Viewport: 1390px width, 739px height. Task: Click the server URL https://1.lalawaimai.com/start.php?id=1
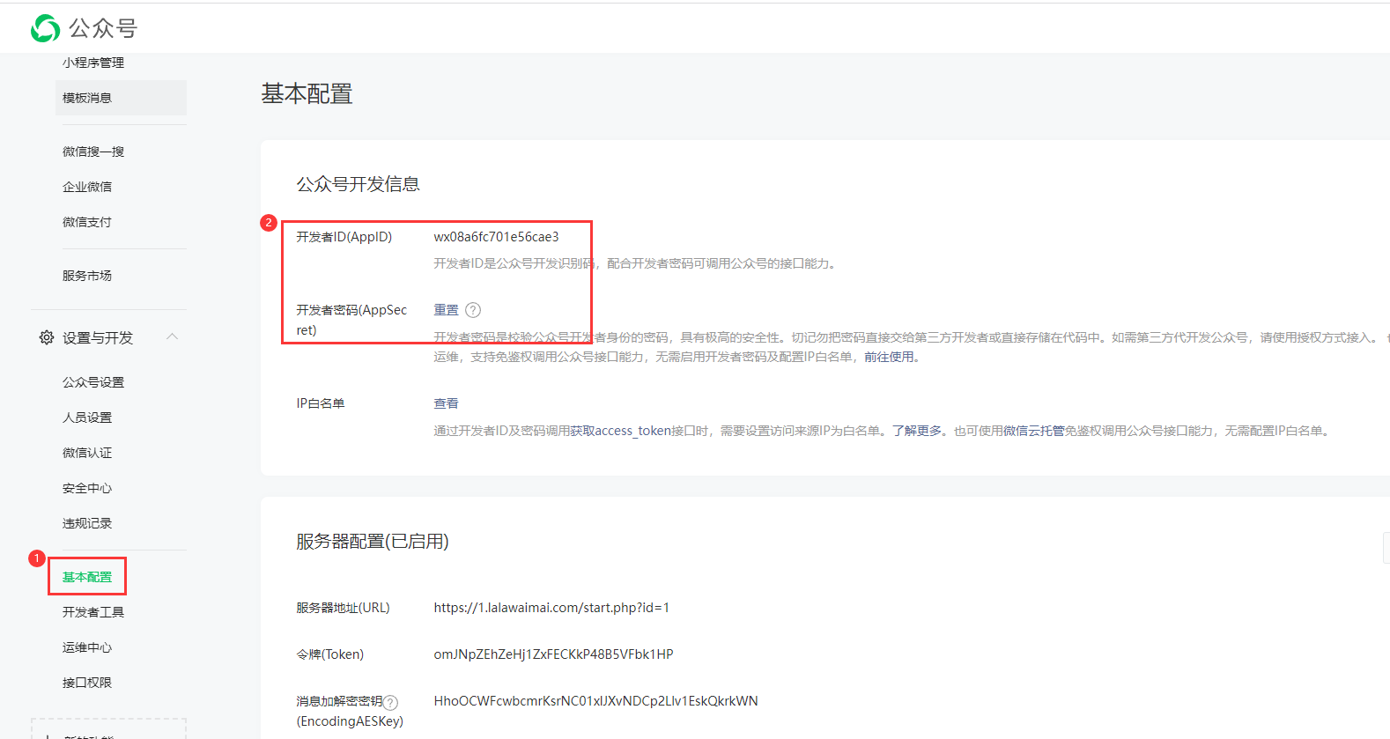[x=551, y=608]
